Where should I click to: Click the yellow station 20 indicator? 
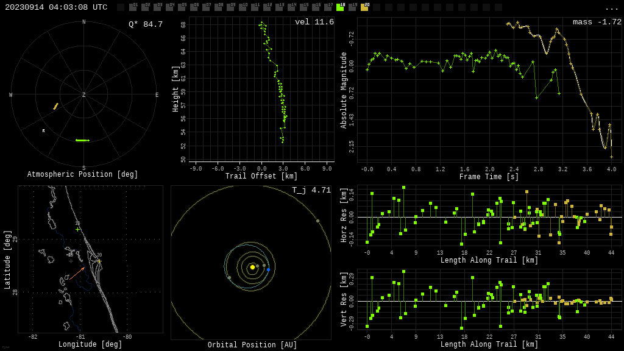pos(365,7)
